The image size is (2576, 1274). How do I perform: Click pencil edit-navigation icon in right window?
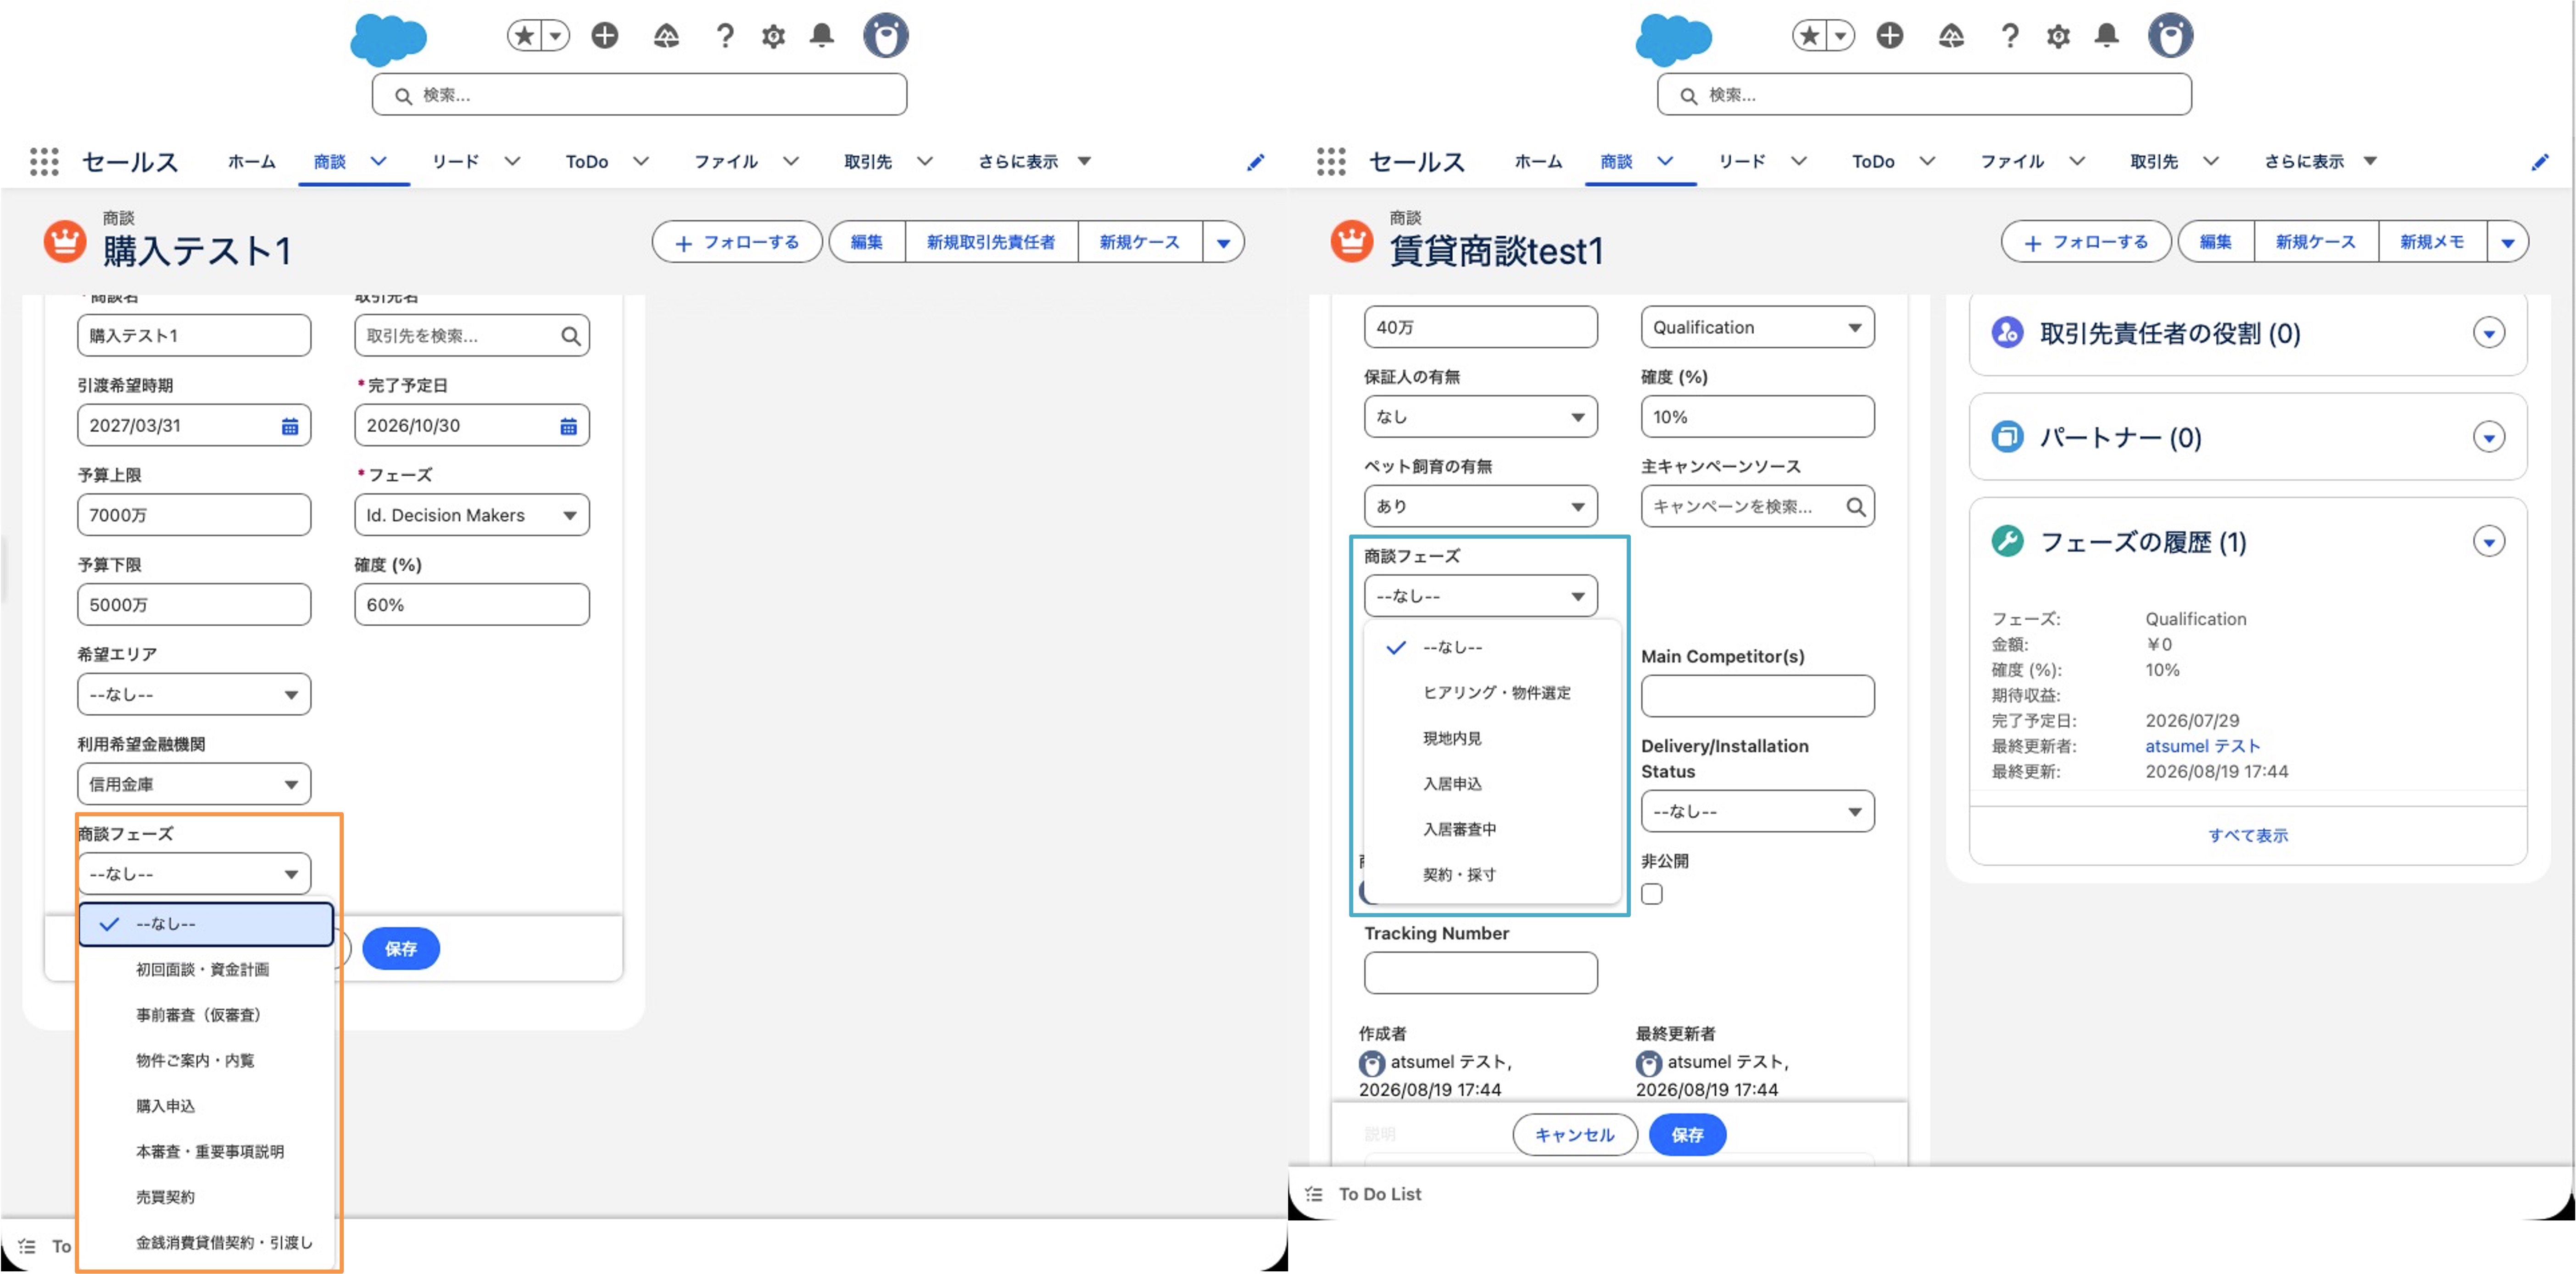(x=2540, y=162)
